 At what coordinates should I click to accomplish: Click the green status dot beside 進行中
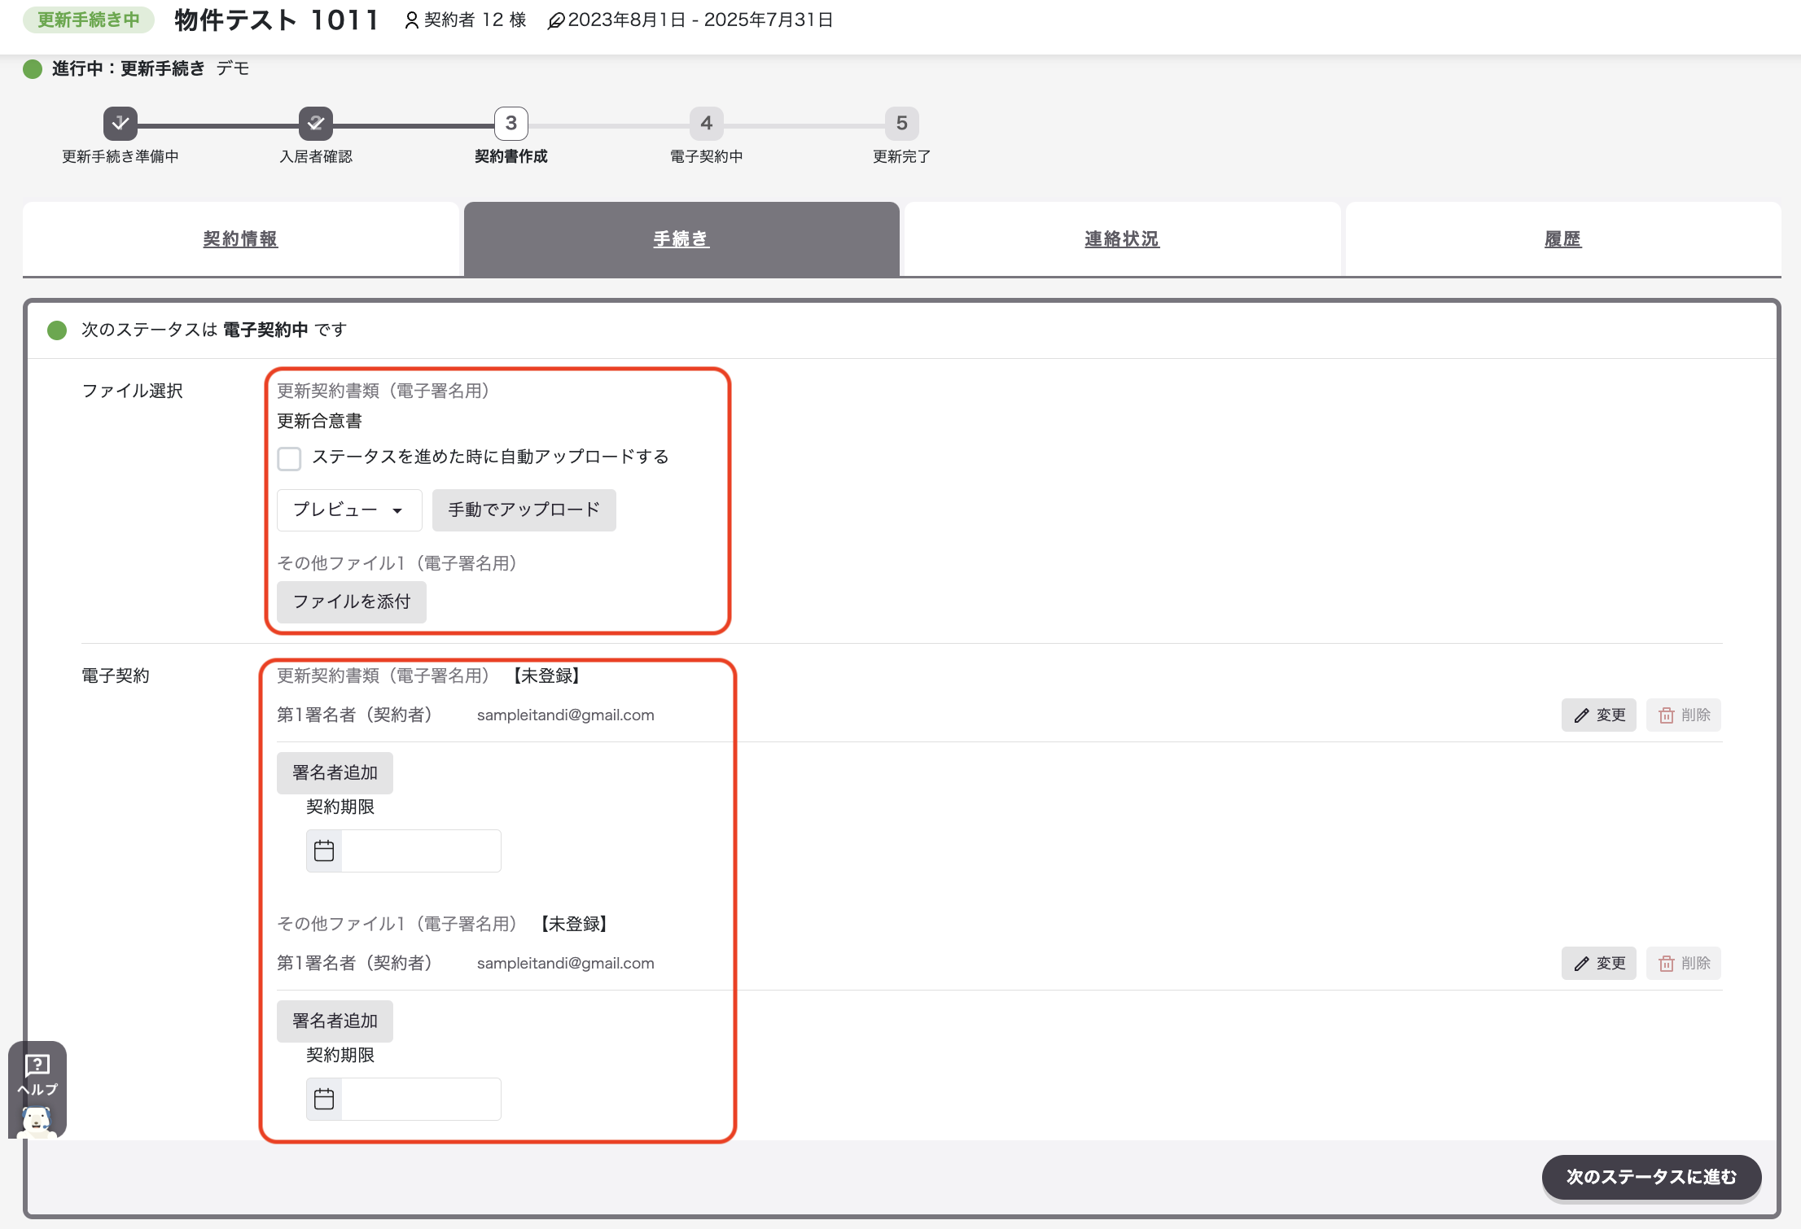33,69
